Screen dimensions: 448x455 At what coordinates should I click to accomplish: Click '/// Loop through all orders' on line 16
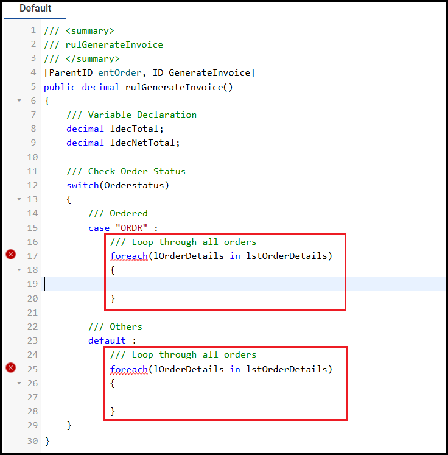click(183, 242)
